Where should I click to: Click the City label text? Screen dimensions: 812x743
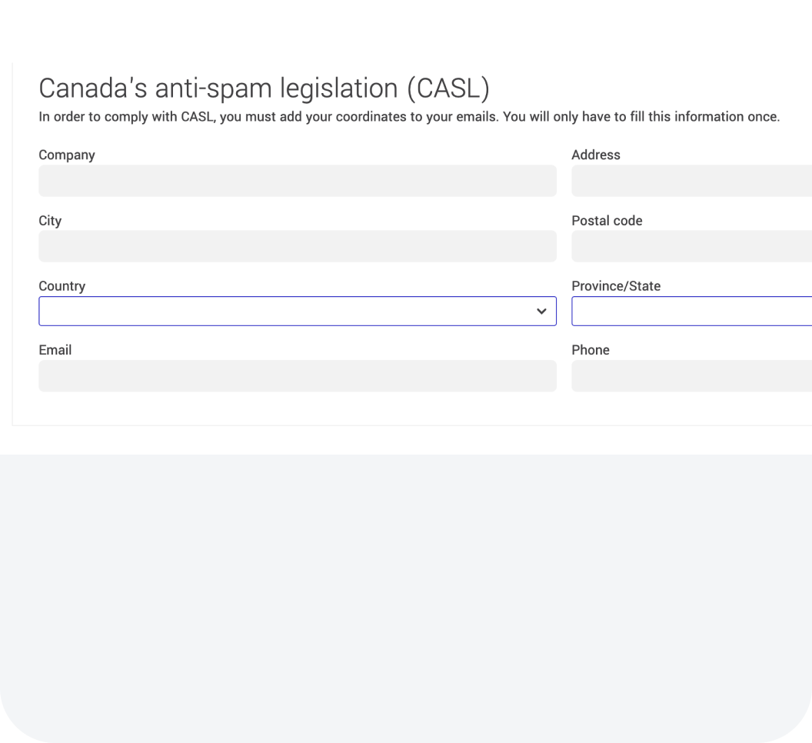(x=50, y=221)
